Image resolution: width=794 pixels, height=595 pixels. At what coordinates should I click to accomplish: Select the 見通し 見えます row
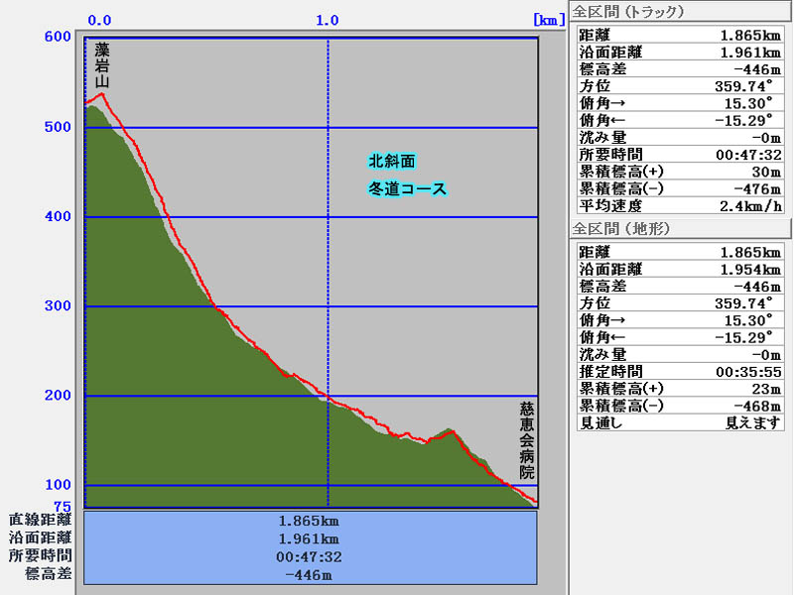pos(680,422)
